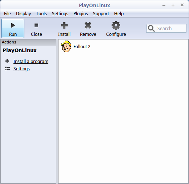Viewport: 189px width, 184px height.
Task: Click the magnifying glass search icon
Action: (151, 28)
